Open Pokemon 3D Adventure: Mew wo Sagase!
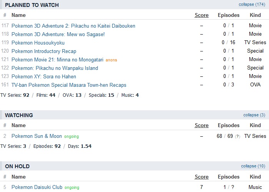 (58, 34)
